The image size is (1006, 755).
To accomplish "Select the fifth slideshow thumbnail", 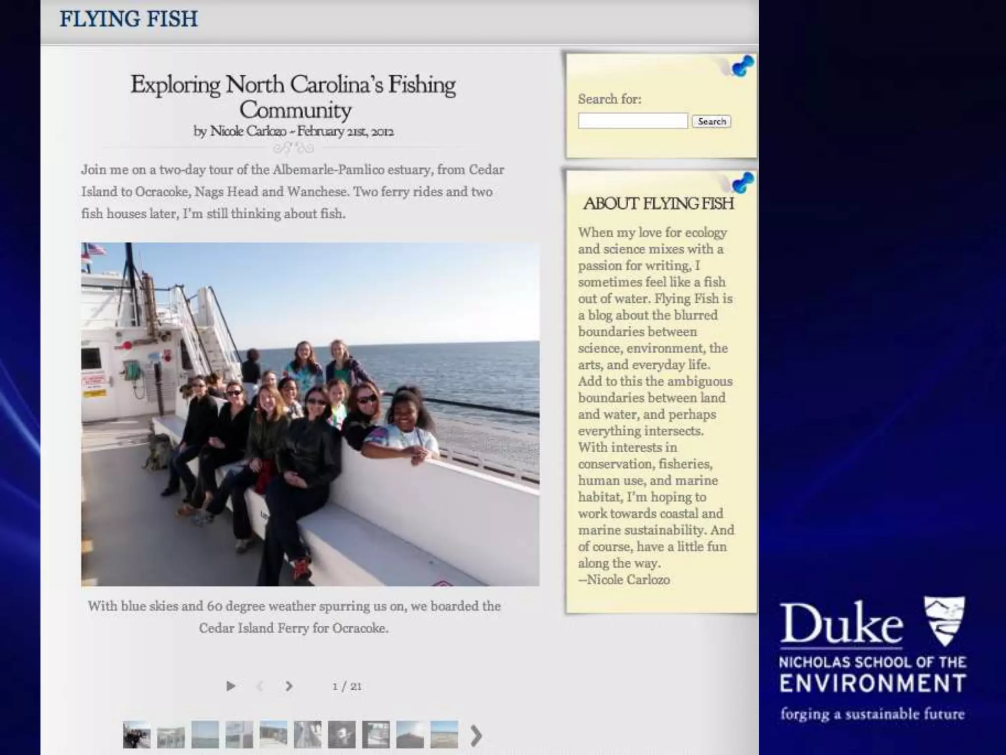I will [274, 734].
